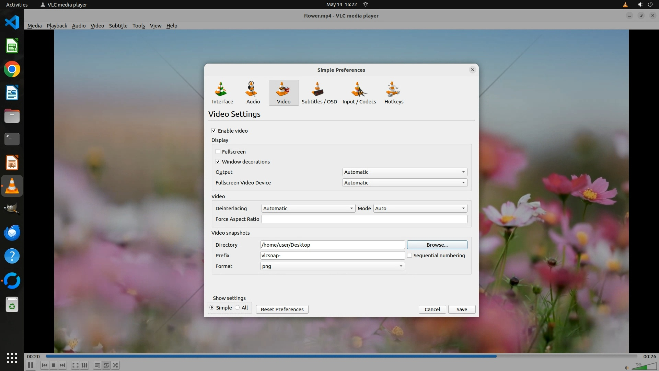Image resolution: width=659 pixels, height=371 pixels.
Task: Toggle fullscreen button in playback controls
Action: [x=75, y=365]
